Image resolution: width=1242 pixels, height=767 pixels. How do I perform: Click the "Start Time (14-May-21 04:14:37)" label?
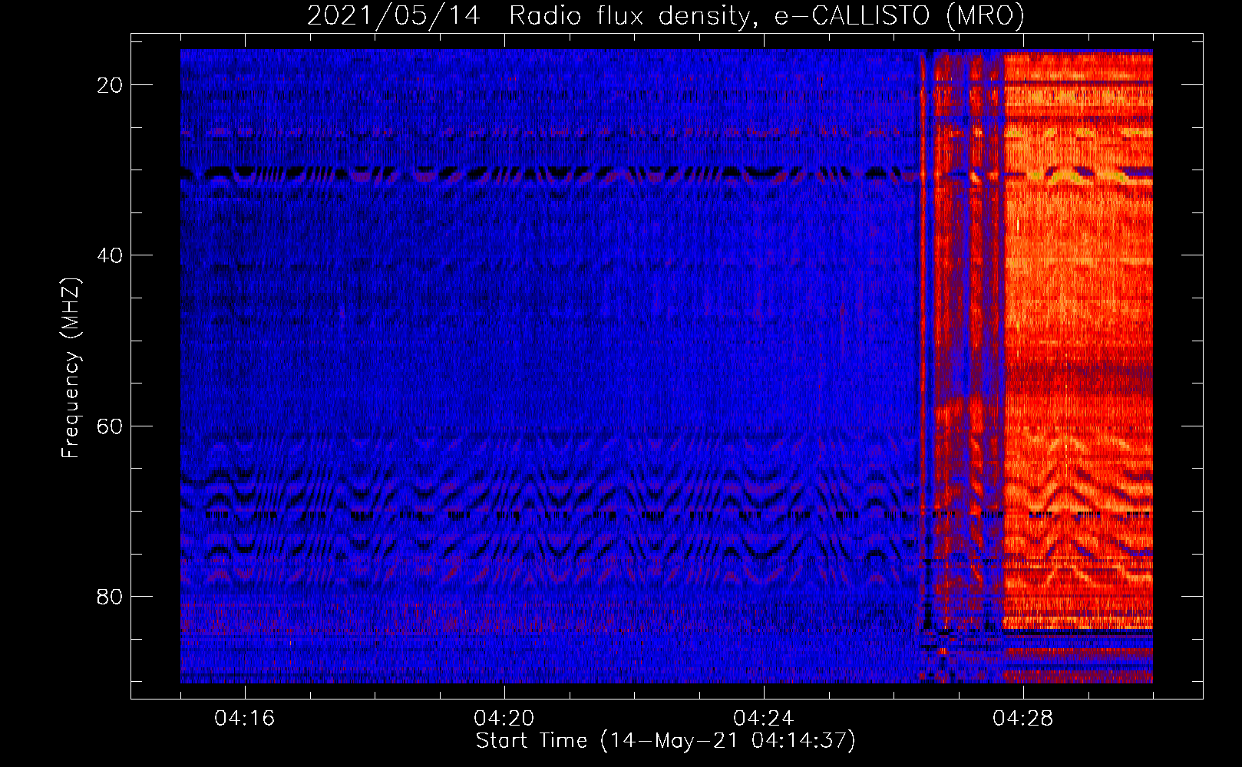pyautogui.click(x=666, y=741)
